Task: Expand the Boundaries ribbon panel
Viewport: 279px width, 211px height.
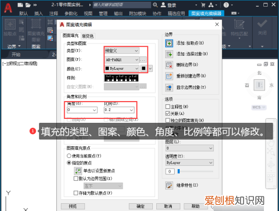Action: click(14, 46)
